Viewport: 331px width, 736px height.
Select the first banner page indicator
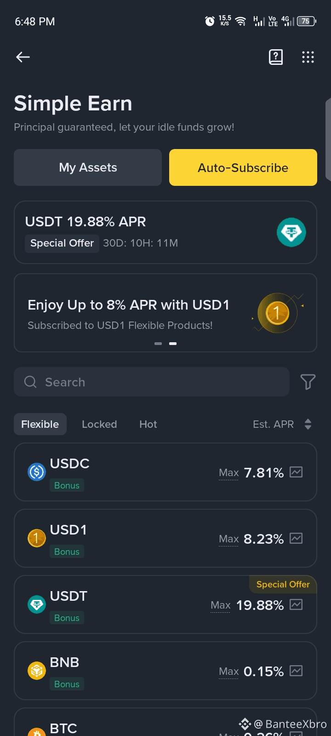tap(158, 344)
